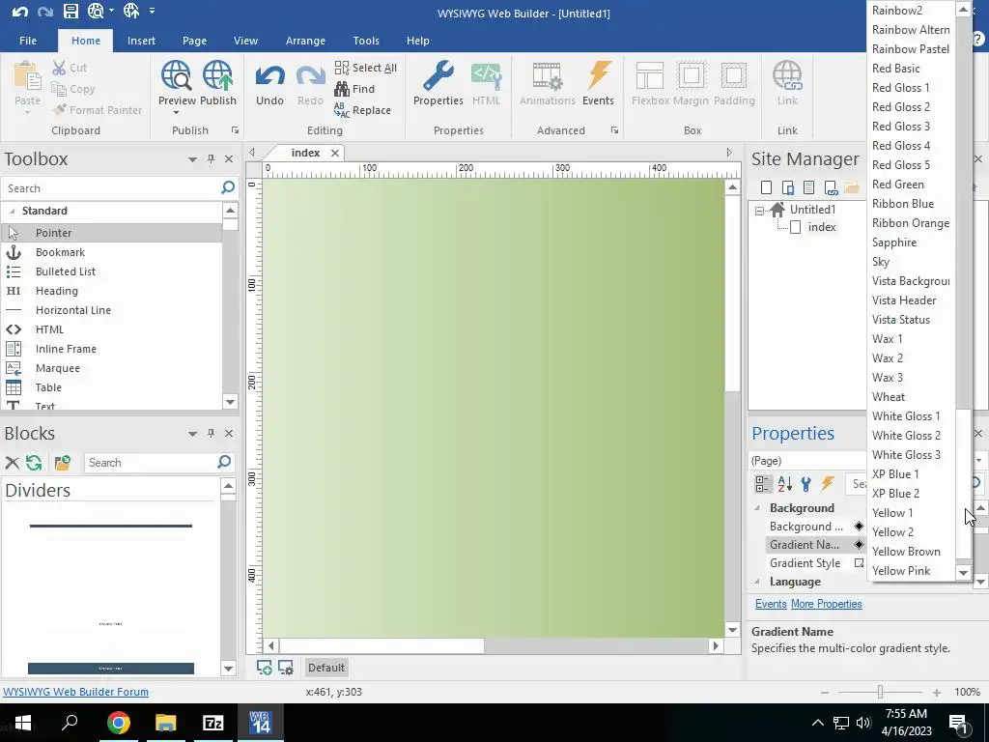
Task: Collapse the Language property group
Action: click(757, 582)
